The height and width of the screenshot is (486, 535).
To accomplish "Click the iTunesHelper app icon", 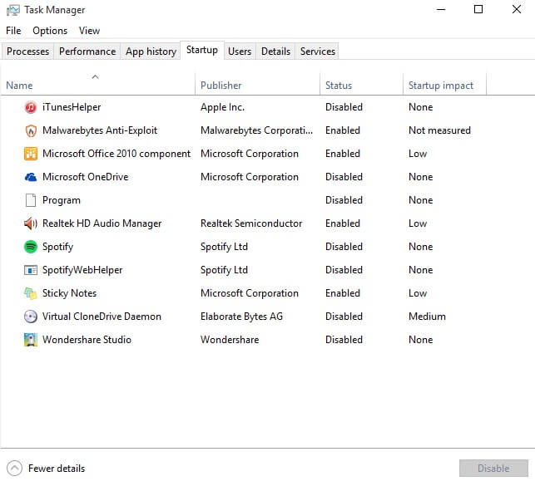I will coord(30,107).
